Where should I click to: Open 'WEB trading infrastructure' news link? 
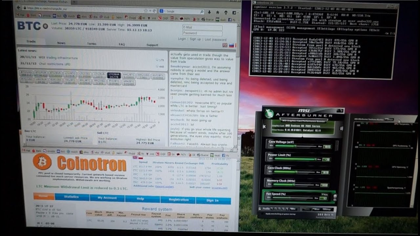pos(58,58)
